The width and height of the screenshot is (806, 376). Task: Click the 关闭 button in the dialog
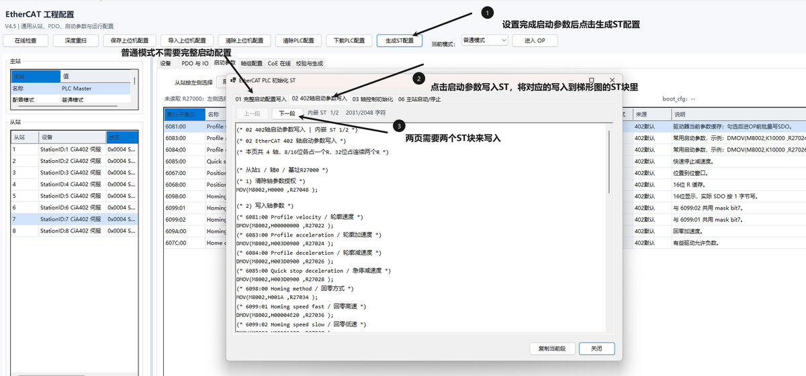tap(596, 349)
